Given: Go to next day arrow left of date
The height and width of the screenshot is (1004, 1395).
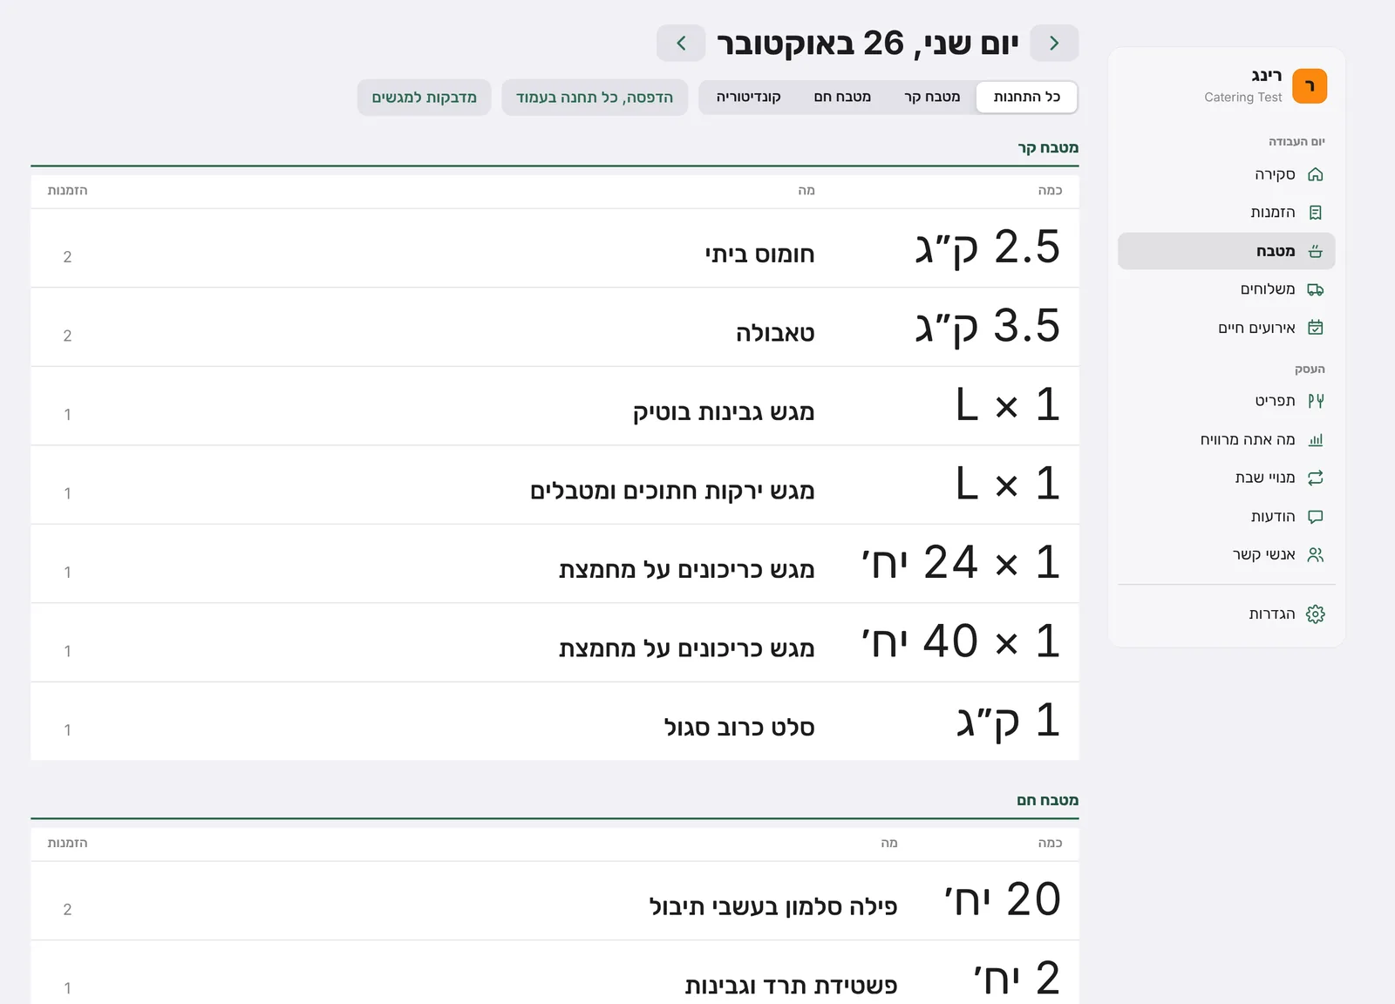Looking at the screenshot, I should [x=681, y=43].
